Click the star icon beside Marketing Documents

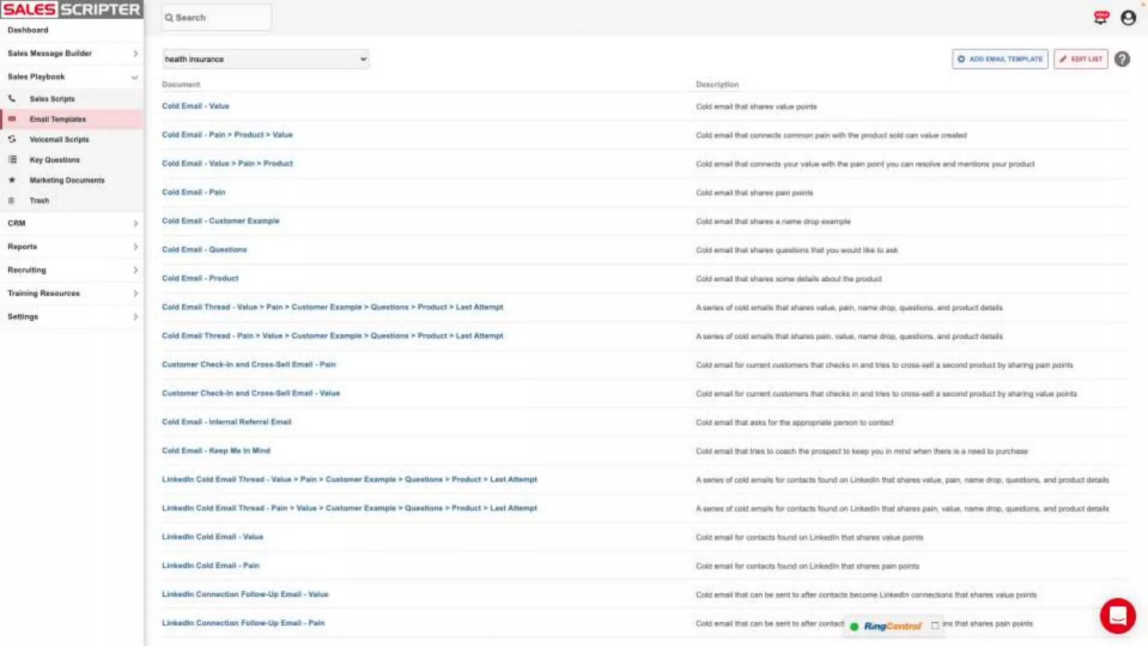coord(12,180)
